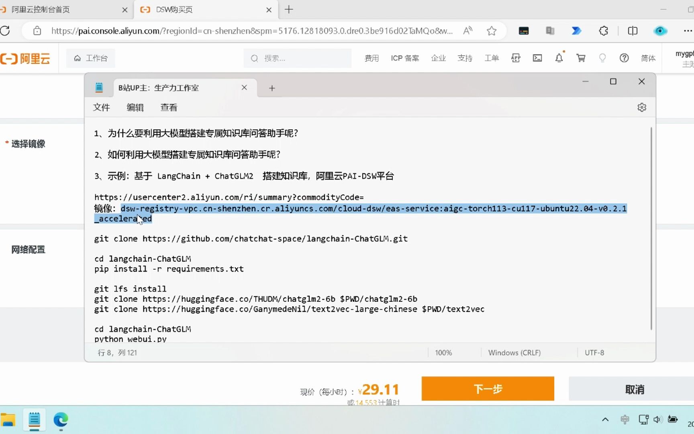Add current page to favorites star
The width and height of the screenshot is (694, 434).
(492, 31)
